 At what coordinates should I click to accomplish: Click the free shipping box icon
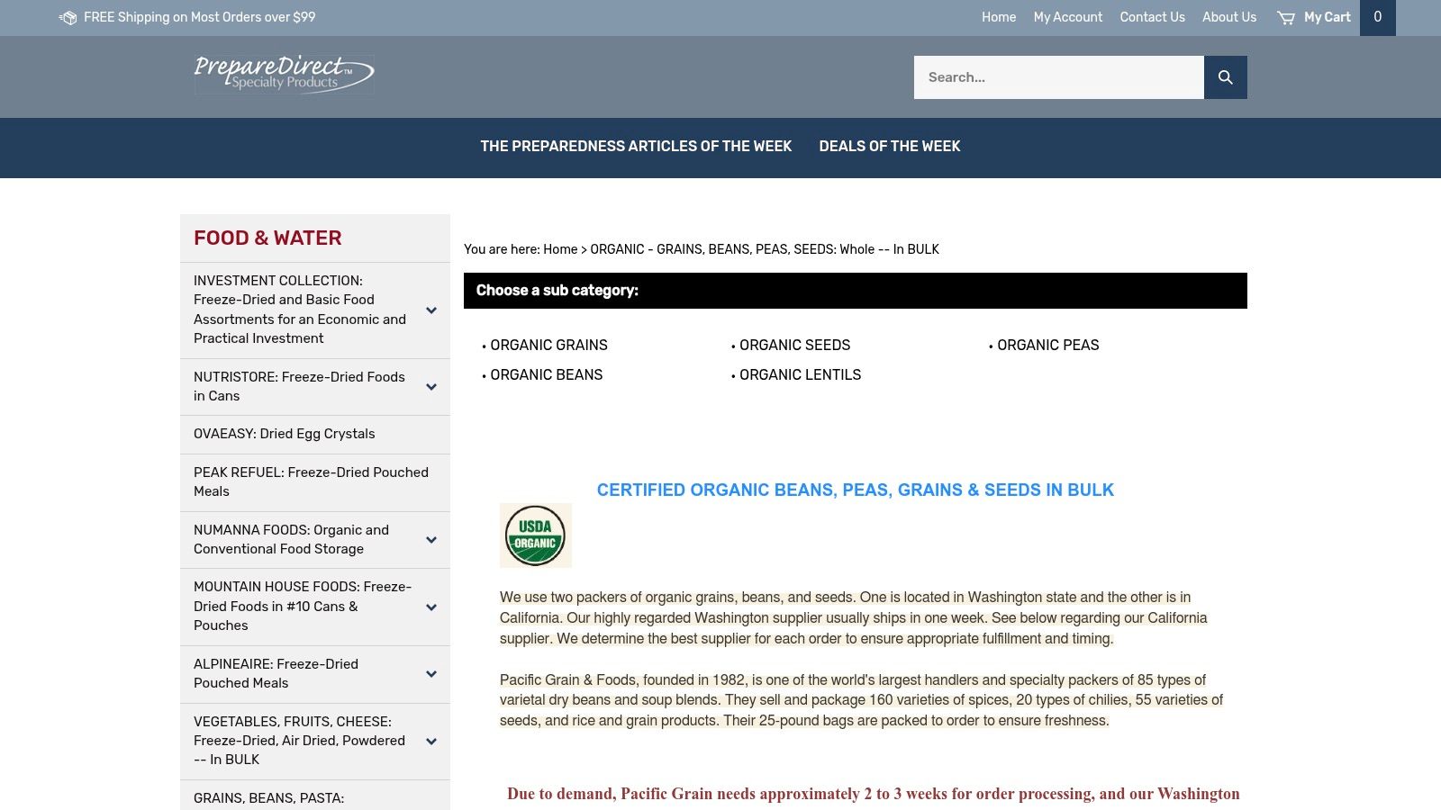click(68, 18)
